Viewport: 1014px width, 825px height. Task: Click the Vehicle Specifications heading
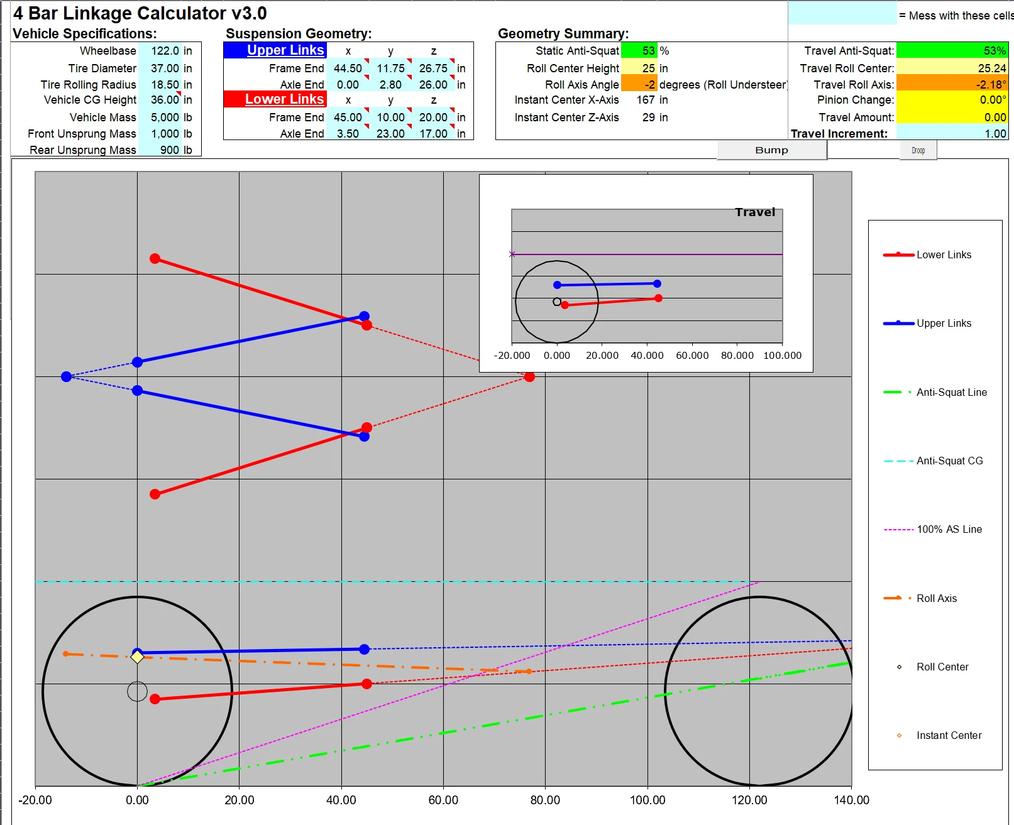85,34
